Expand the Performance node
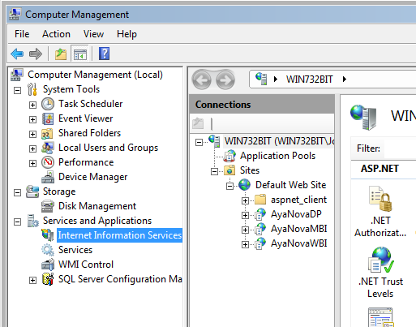Viewport: 416px width, 327px height. pos(32,163)
